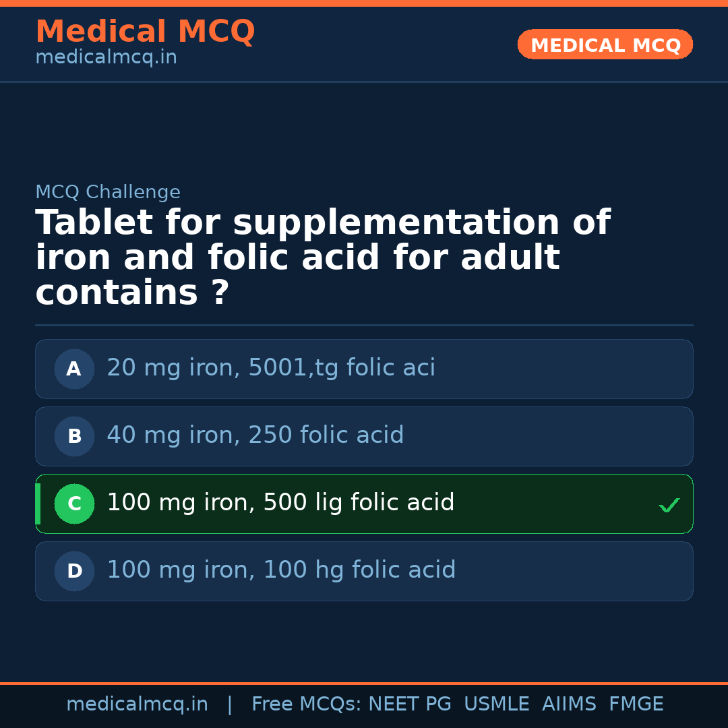Select answer text "20 mg iron, 5001,tg folic aci"
Image resolution: width=728 pixels, height=728 pixels.
pos(271,368)
